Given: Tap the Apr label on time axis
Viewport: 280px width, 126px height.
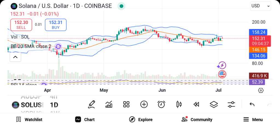Looking at the screenshot, I should [48, 90].
